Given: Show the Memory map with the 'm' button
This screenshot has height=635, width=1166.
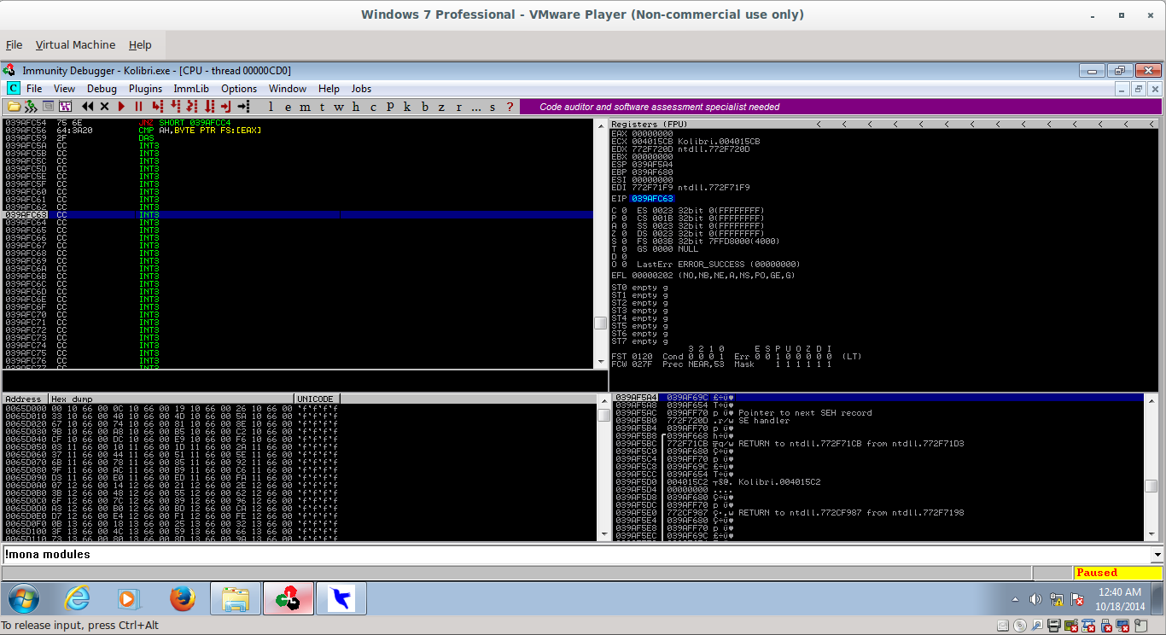Looking at the screenshot, I should coord(305,107).
